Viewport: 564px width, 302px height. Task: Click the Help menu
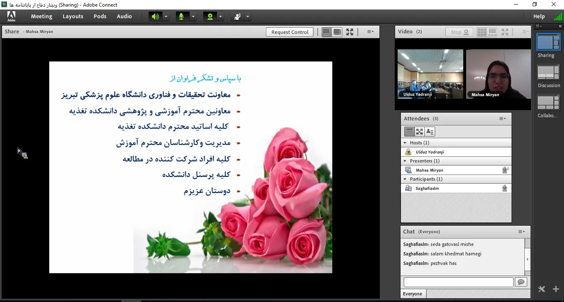click(x=539, y=17)
